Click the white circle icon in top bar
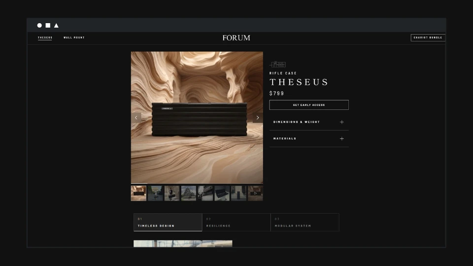Viewport: 473px width, 266px height. tap(39, 25)
